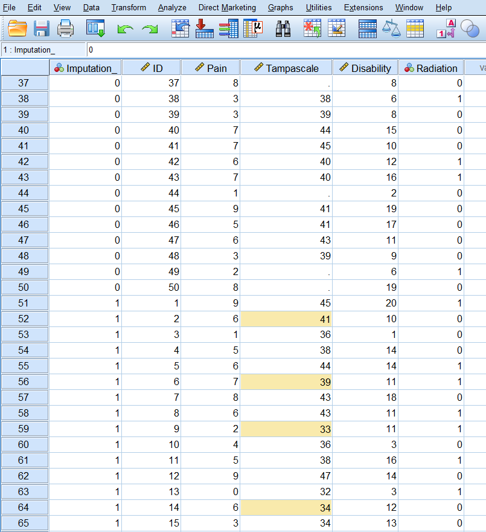Viewport: 486px width, 532px height.
Task: Select the Imputation_ column header
Action: click(x=85, y=68)
